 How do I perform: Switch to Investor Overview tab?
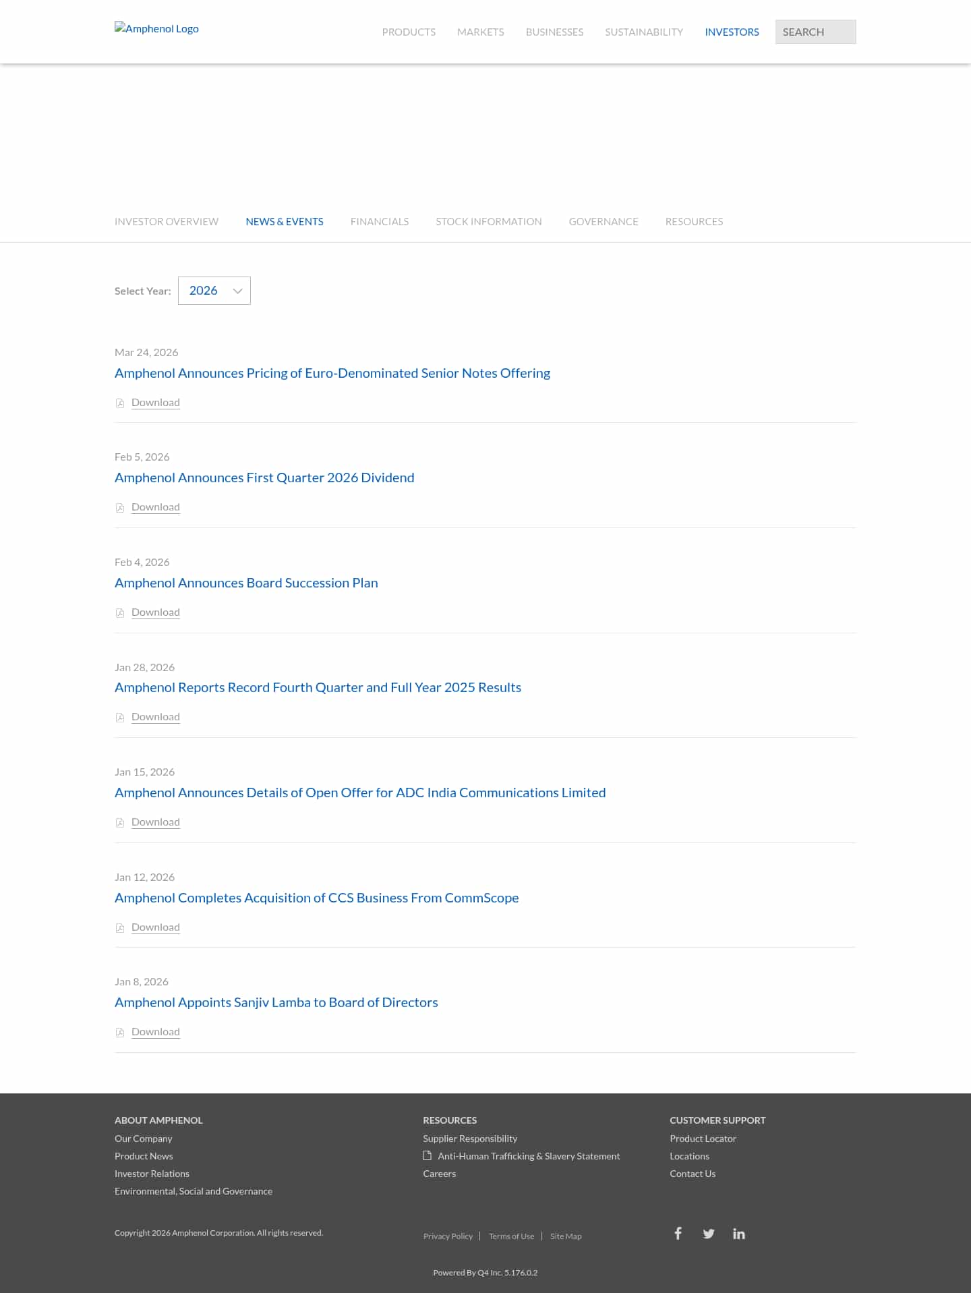point(167,221)
